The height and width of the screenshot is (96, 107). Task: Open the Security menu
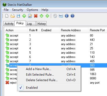pos(18,10)
